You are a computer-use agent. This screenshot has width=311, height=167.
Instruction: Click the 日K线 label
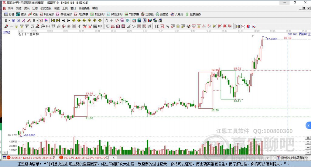point(6,32)
